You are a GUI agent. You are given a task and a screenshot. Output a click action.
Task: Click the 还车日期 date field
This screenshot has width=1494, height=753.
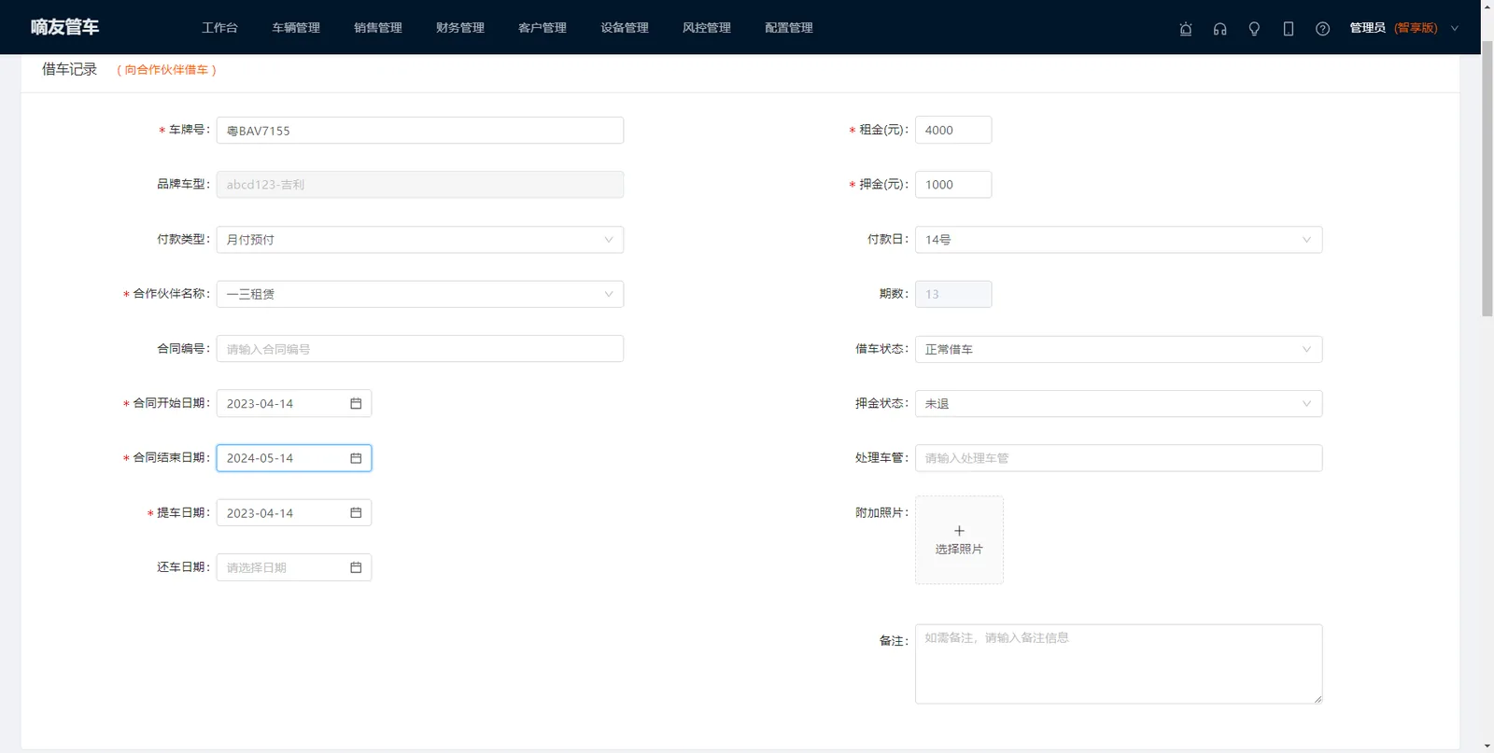tap(294, 567)
